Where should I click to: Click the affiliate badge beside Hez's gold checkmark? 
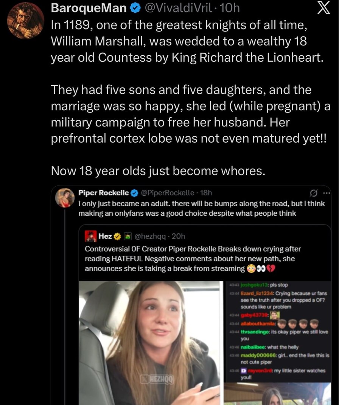128,237
